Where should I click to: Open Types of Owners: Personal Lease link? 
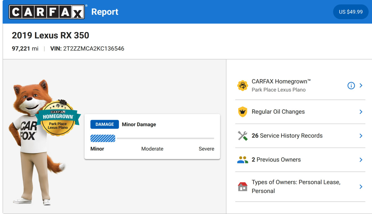(296, 187)
